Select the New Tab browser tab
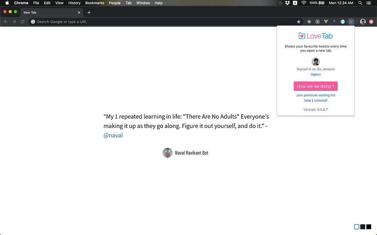377x235 pixels. [52, 13]
